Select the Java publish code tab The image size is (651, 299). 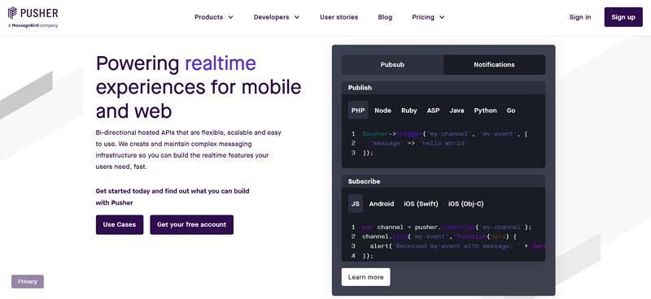457,110
